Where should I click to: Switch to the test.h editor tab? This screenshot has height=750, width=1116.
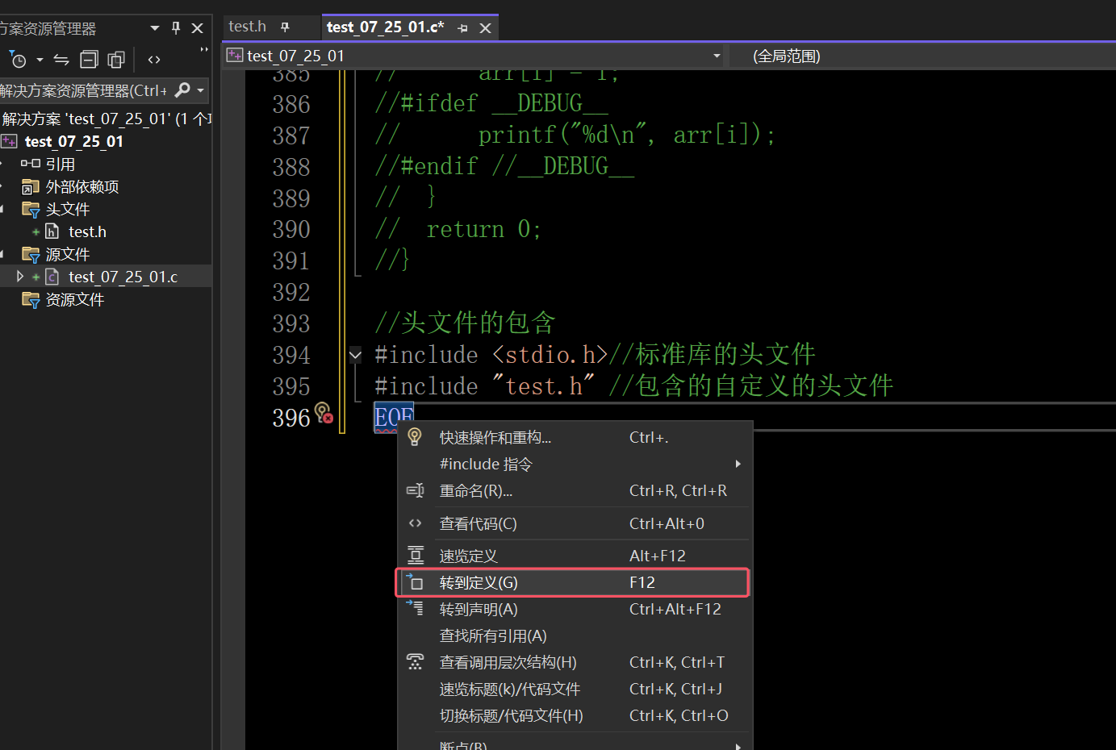pos(247,27)
